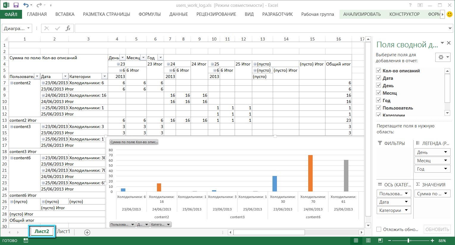The image size is (455, 245).
Task: Open the Категории column filter dropdown
Action: pyautogui.click(x=104, y=77)
